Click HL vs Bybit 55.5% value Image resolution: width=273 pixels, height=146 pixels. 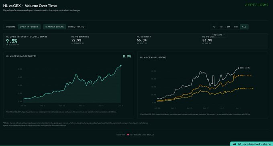[x=142, y=41]
